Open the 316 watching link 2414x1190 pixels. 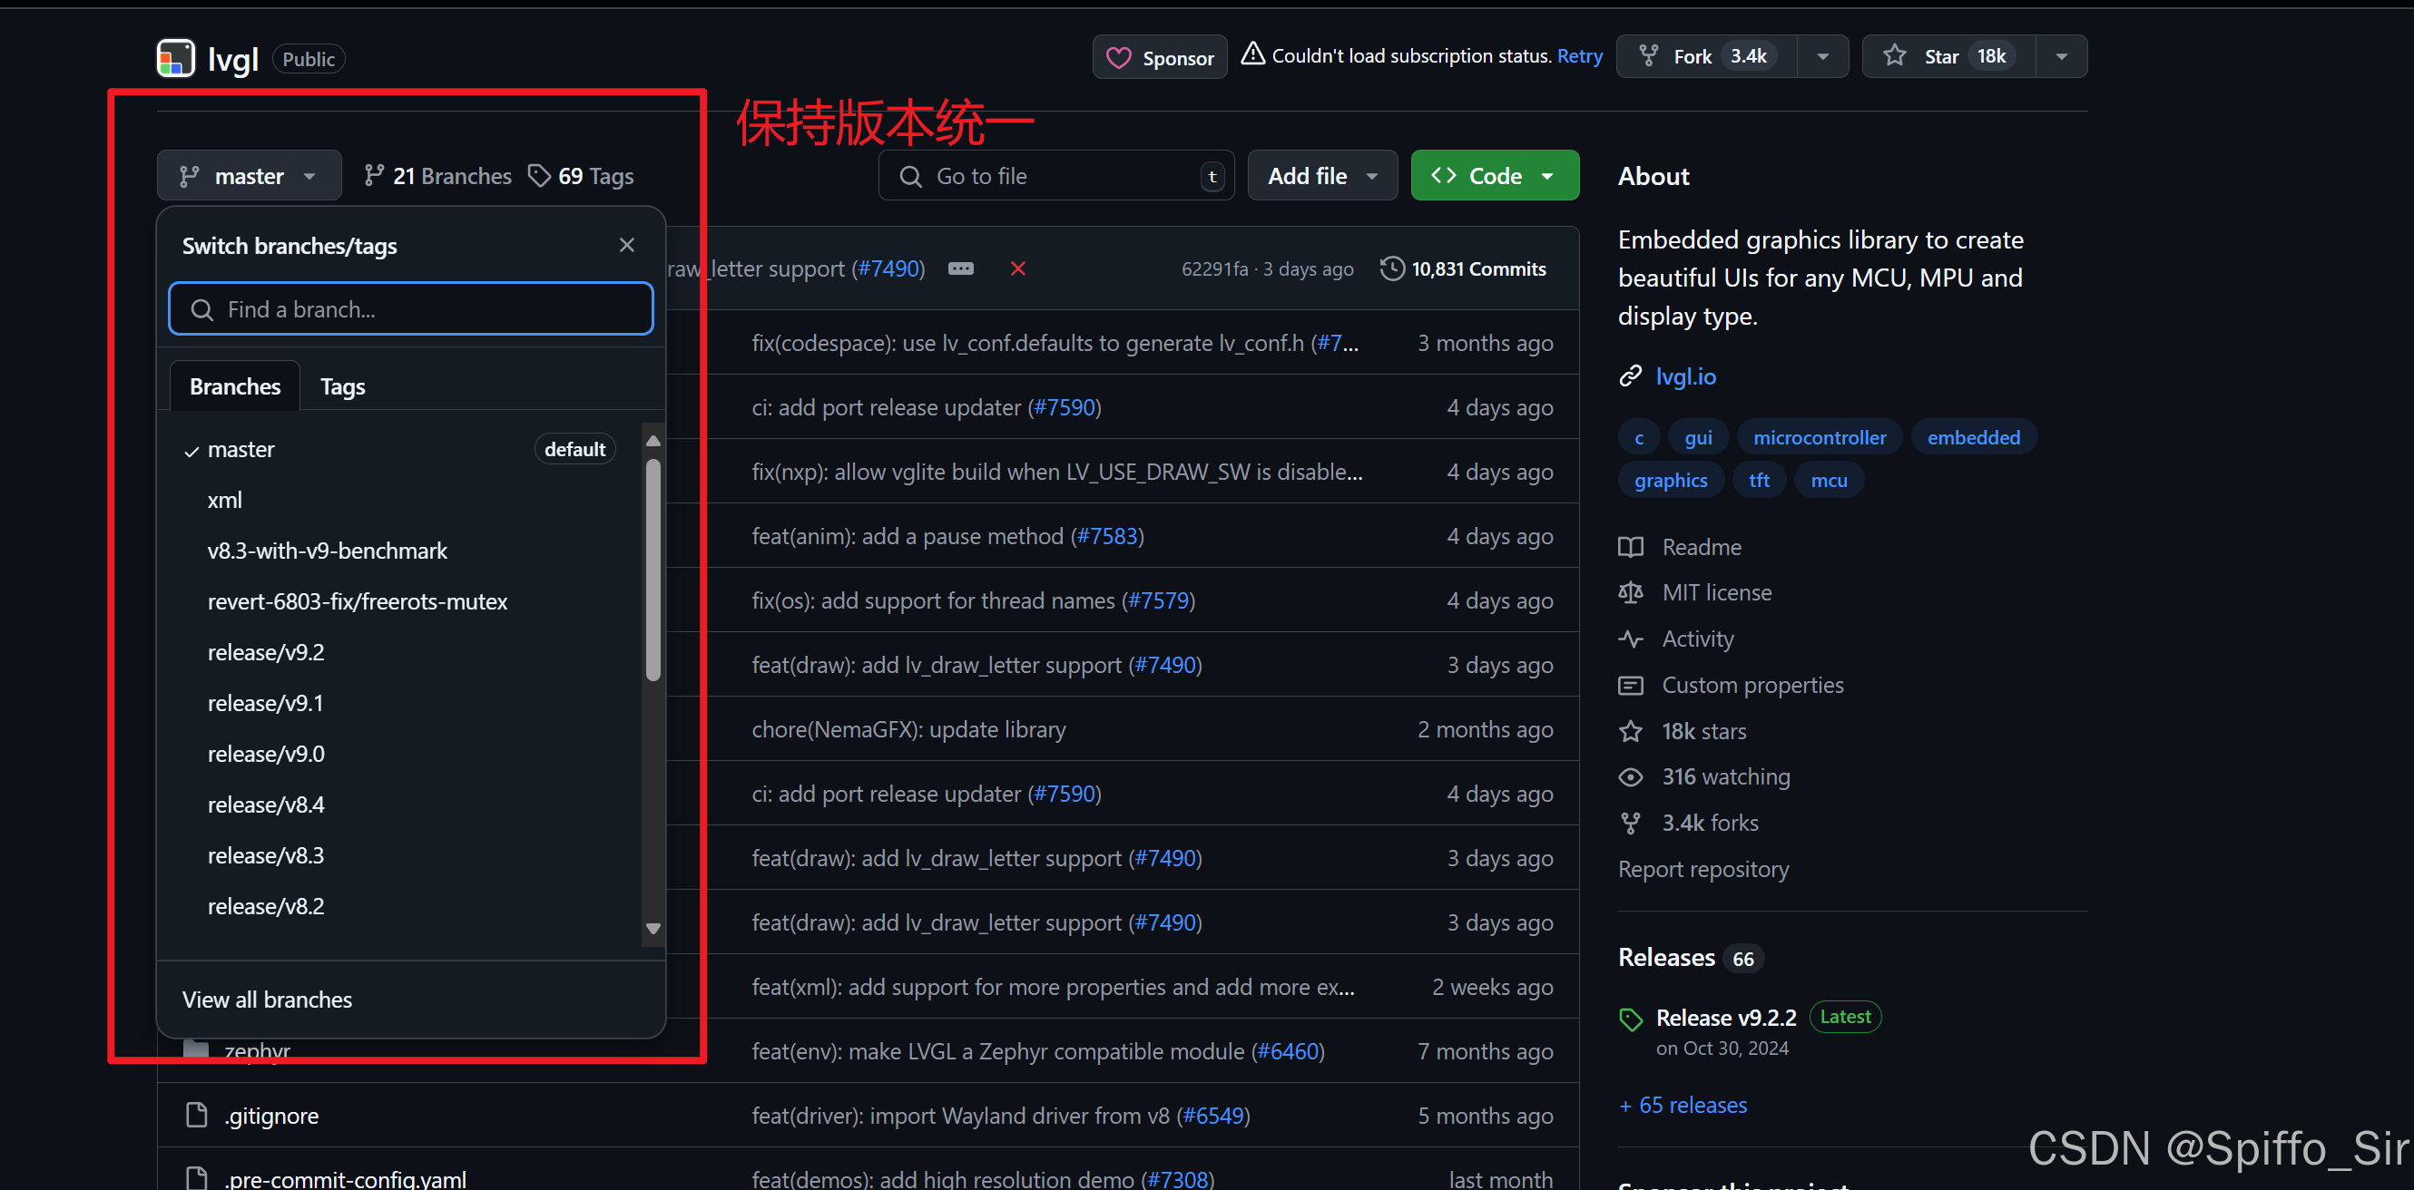(x=1704, y=777)
